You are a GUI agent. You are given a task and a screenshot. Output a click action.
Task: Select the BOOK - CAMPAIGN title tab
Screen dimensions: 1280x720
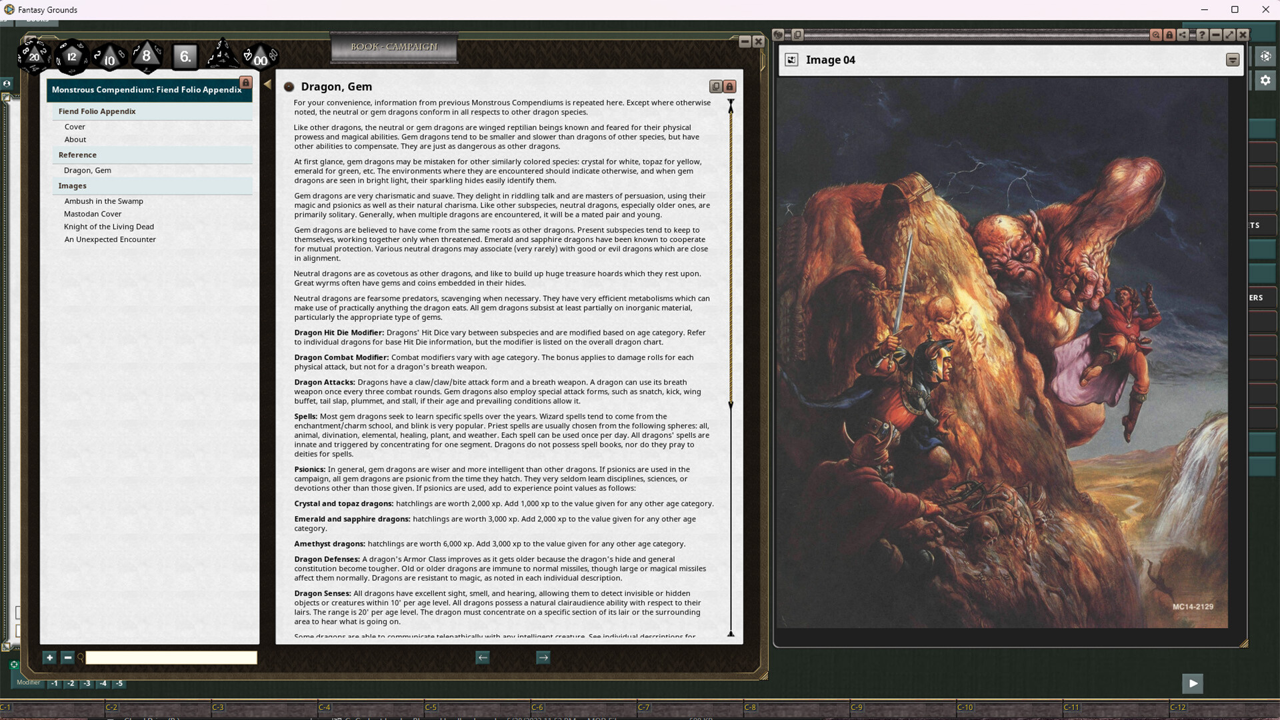click(394, 47)
